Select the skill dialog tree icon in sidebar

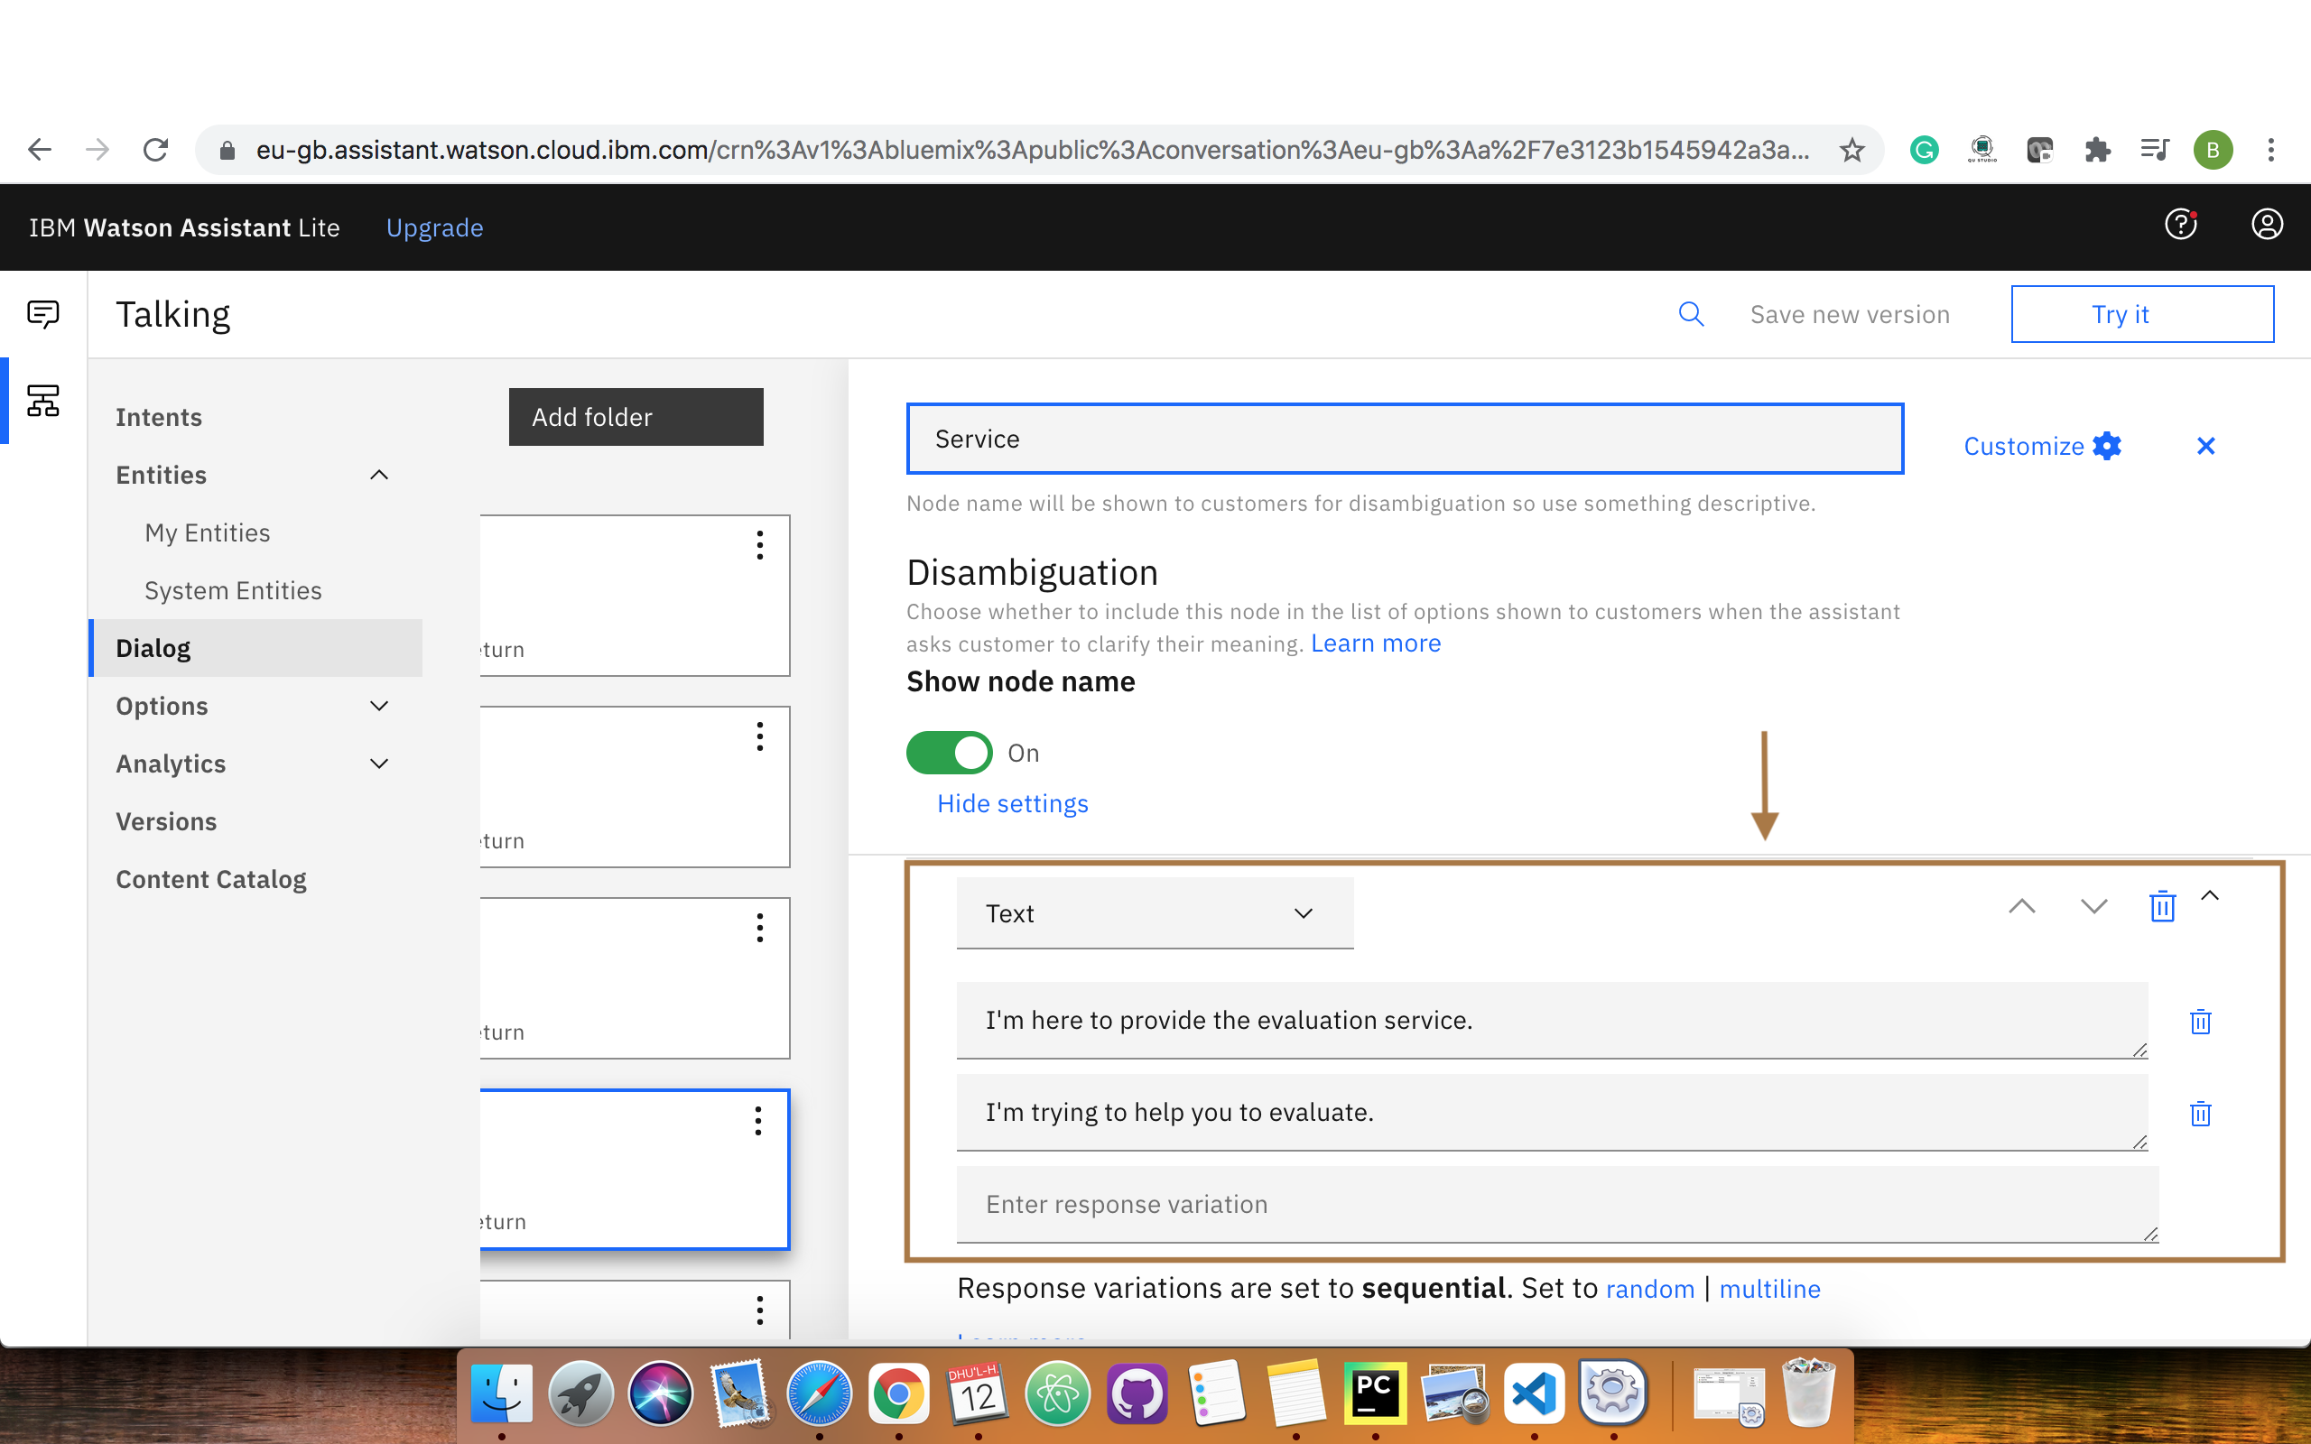click(42, 401)
